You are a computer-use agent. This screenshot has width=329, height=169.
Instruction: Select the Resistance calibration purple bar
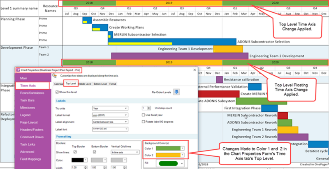219,79
